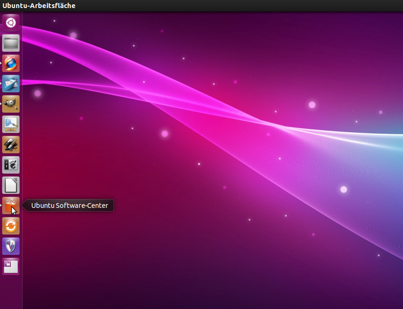Open the blue mail client icon

(11, 84)
